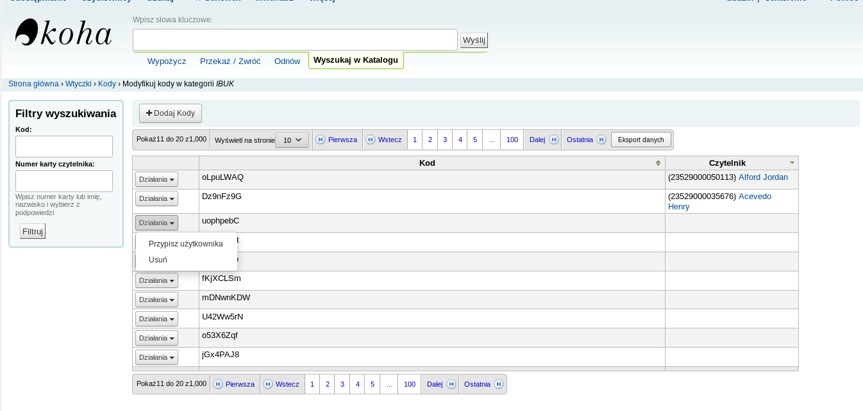Go to first page via top Pierwsza icon
The image size is (863, 411).
coord(321,140)
